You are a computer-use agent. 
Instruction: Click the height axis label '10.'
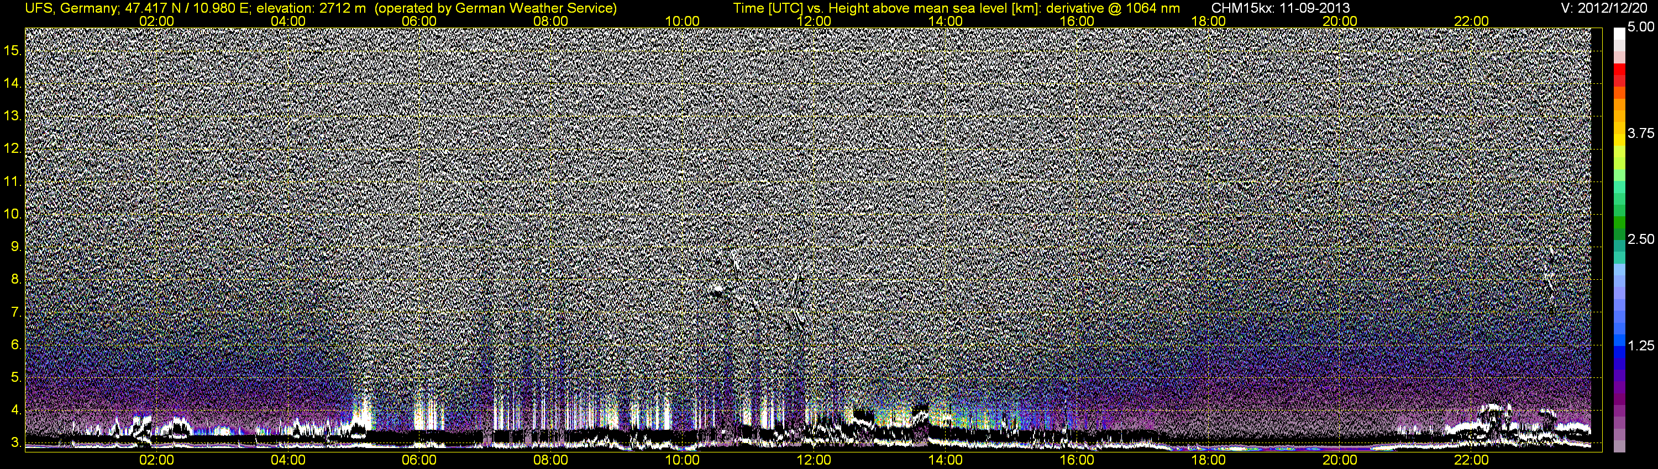12,214
